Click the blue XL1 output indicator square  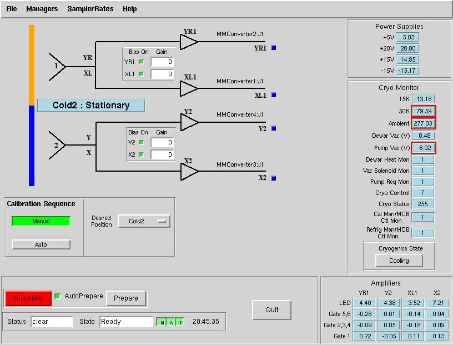pyautogui.click(x=274, y=95)
